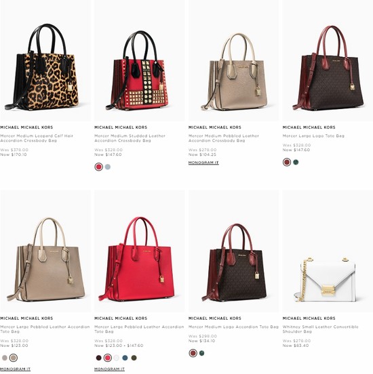Open the leopard calf hair crossbody bag image
This screenshot has width=373, height=374.
(45, 60)
